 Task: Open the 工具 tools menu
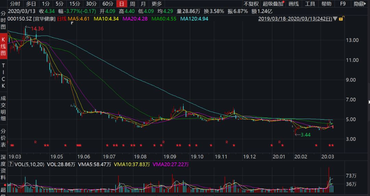[310, 4]
